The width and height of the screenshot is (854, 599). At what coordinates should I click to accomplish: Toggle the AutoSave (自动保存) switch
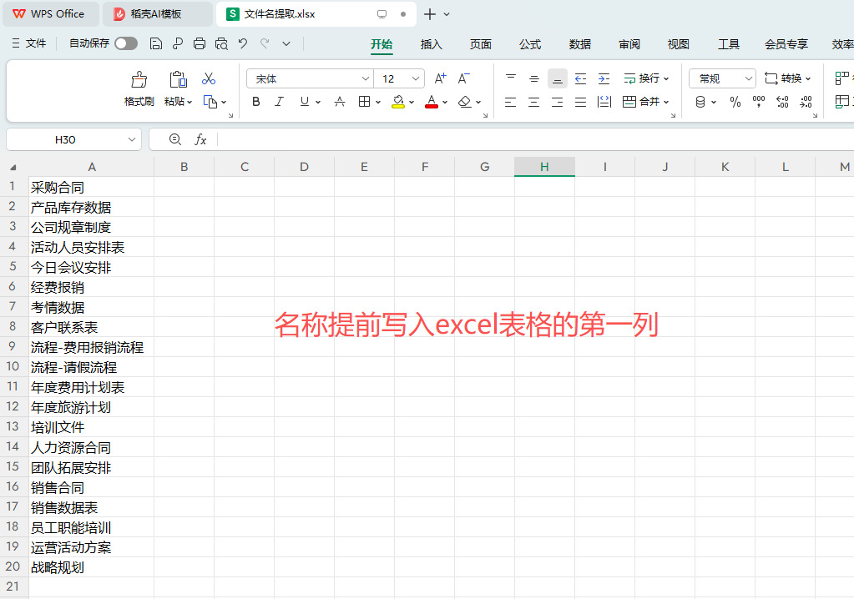pyautogui.click(x=126, y=43)
